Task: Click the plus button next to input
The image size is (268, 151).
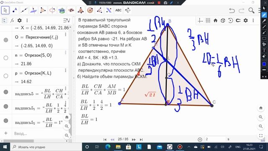Action: click(x=6, y=133)
